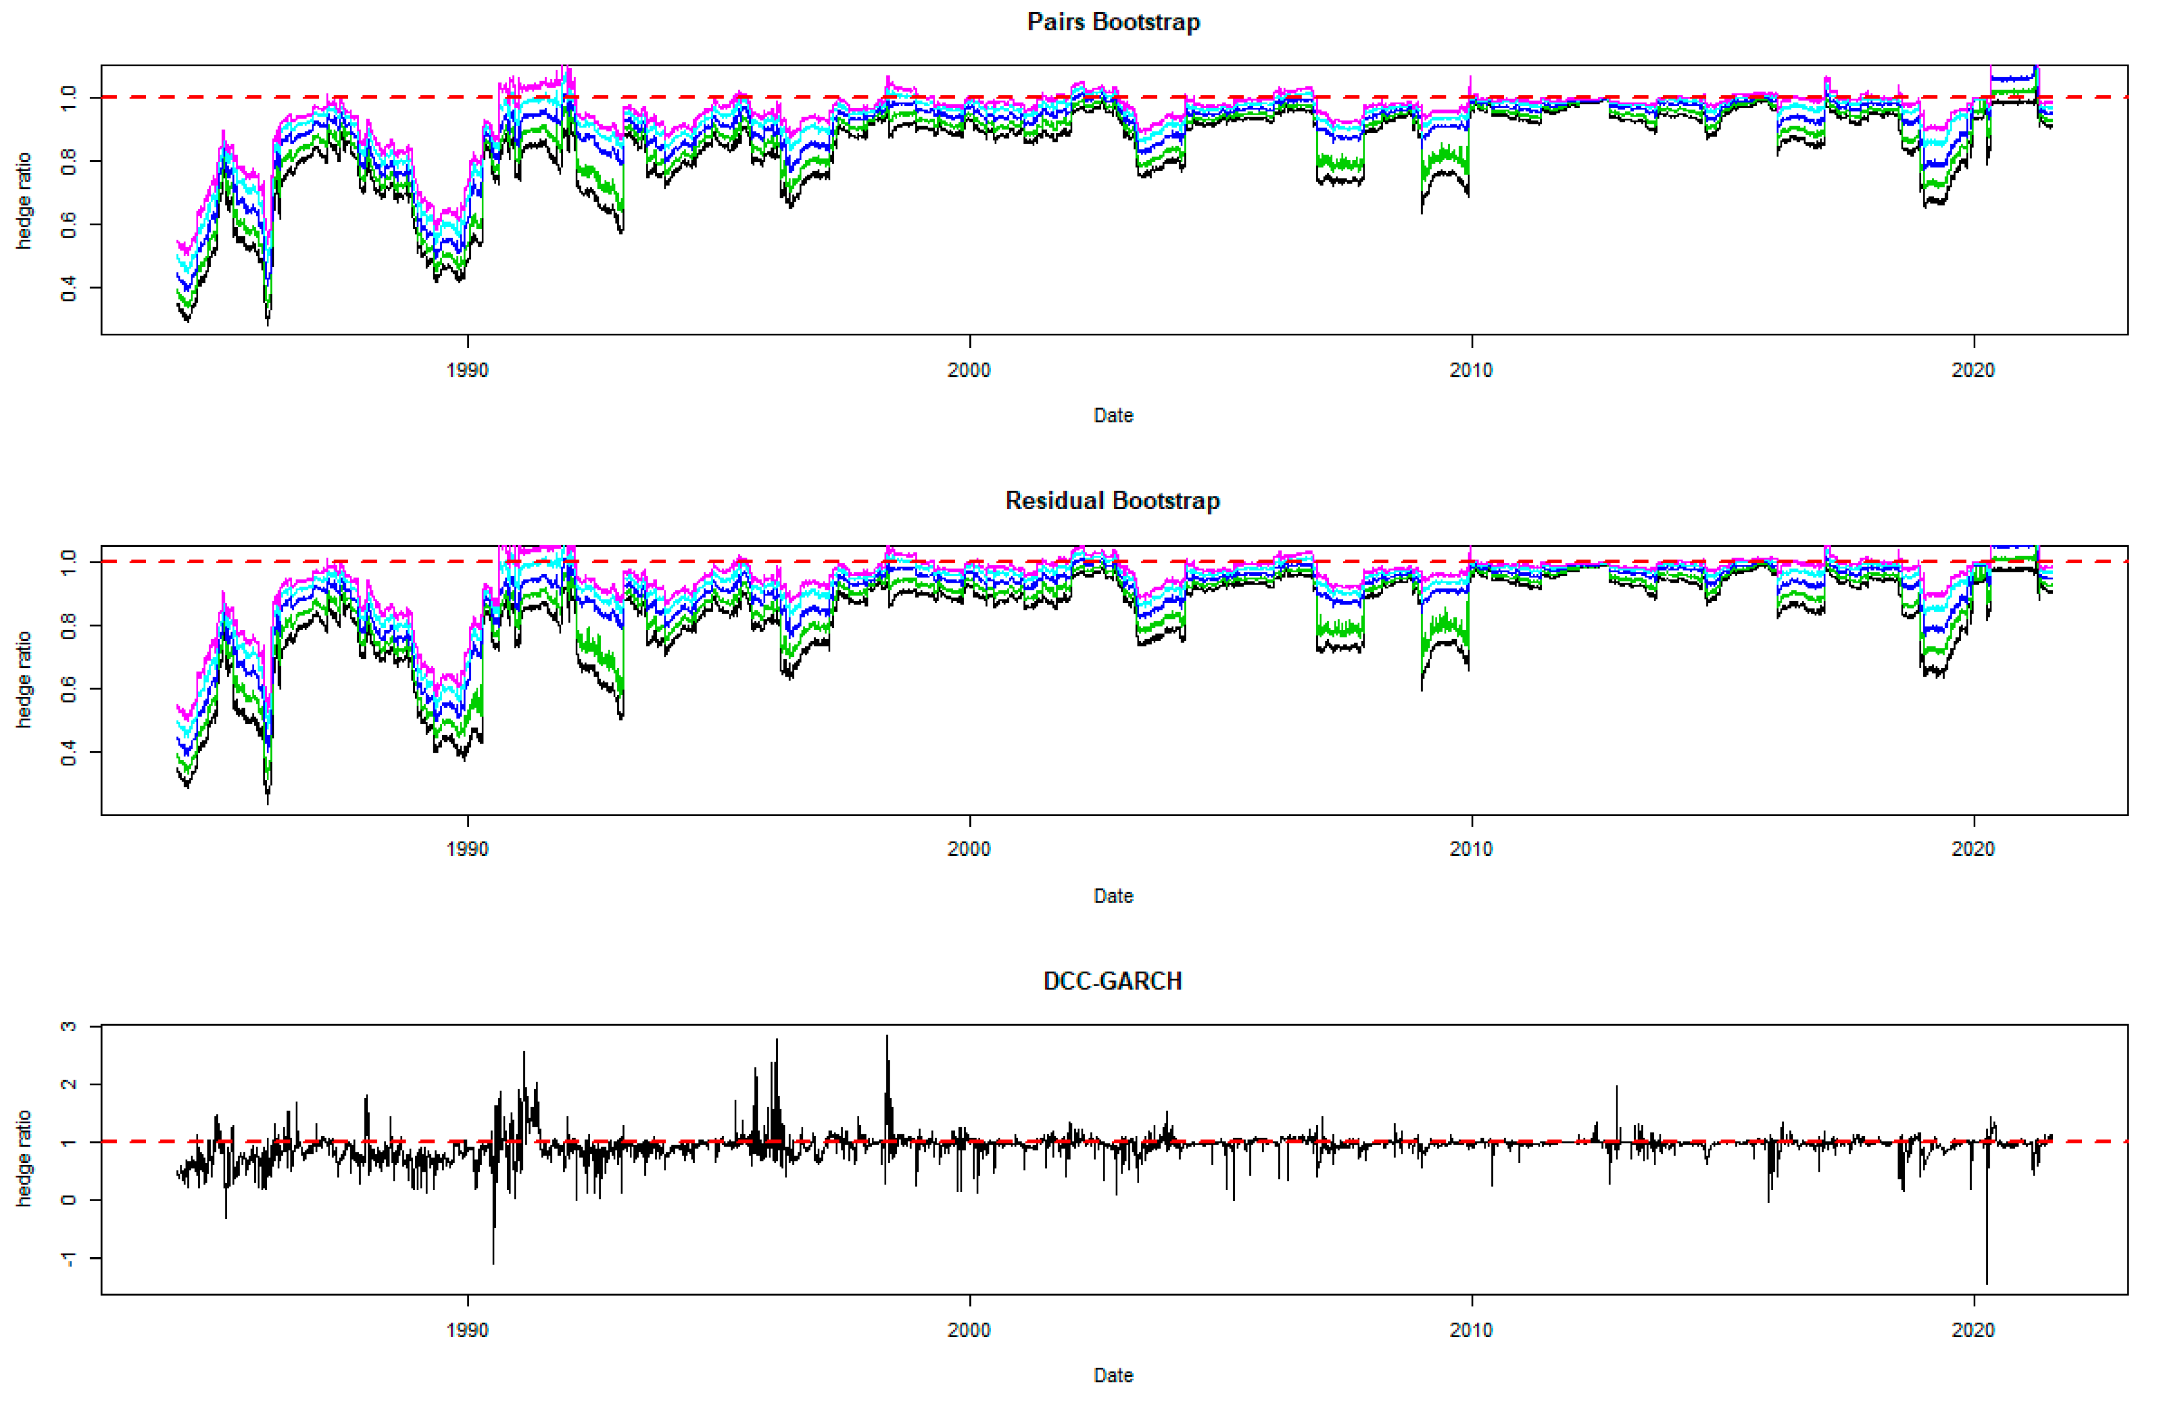
Task: Click the Pairs Bootstrap plot title
Action: point(1113,22)
